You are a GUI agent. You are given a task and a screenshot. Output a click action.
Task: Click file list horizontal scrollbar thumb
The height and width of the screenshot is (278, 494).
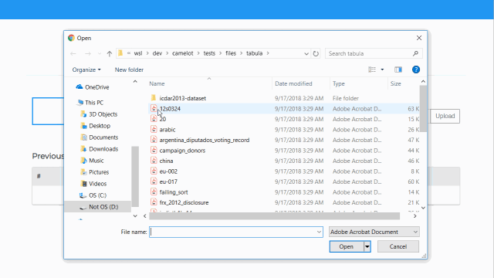(275, 216)
